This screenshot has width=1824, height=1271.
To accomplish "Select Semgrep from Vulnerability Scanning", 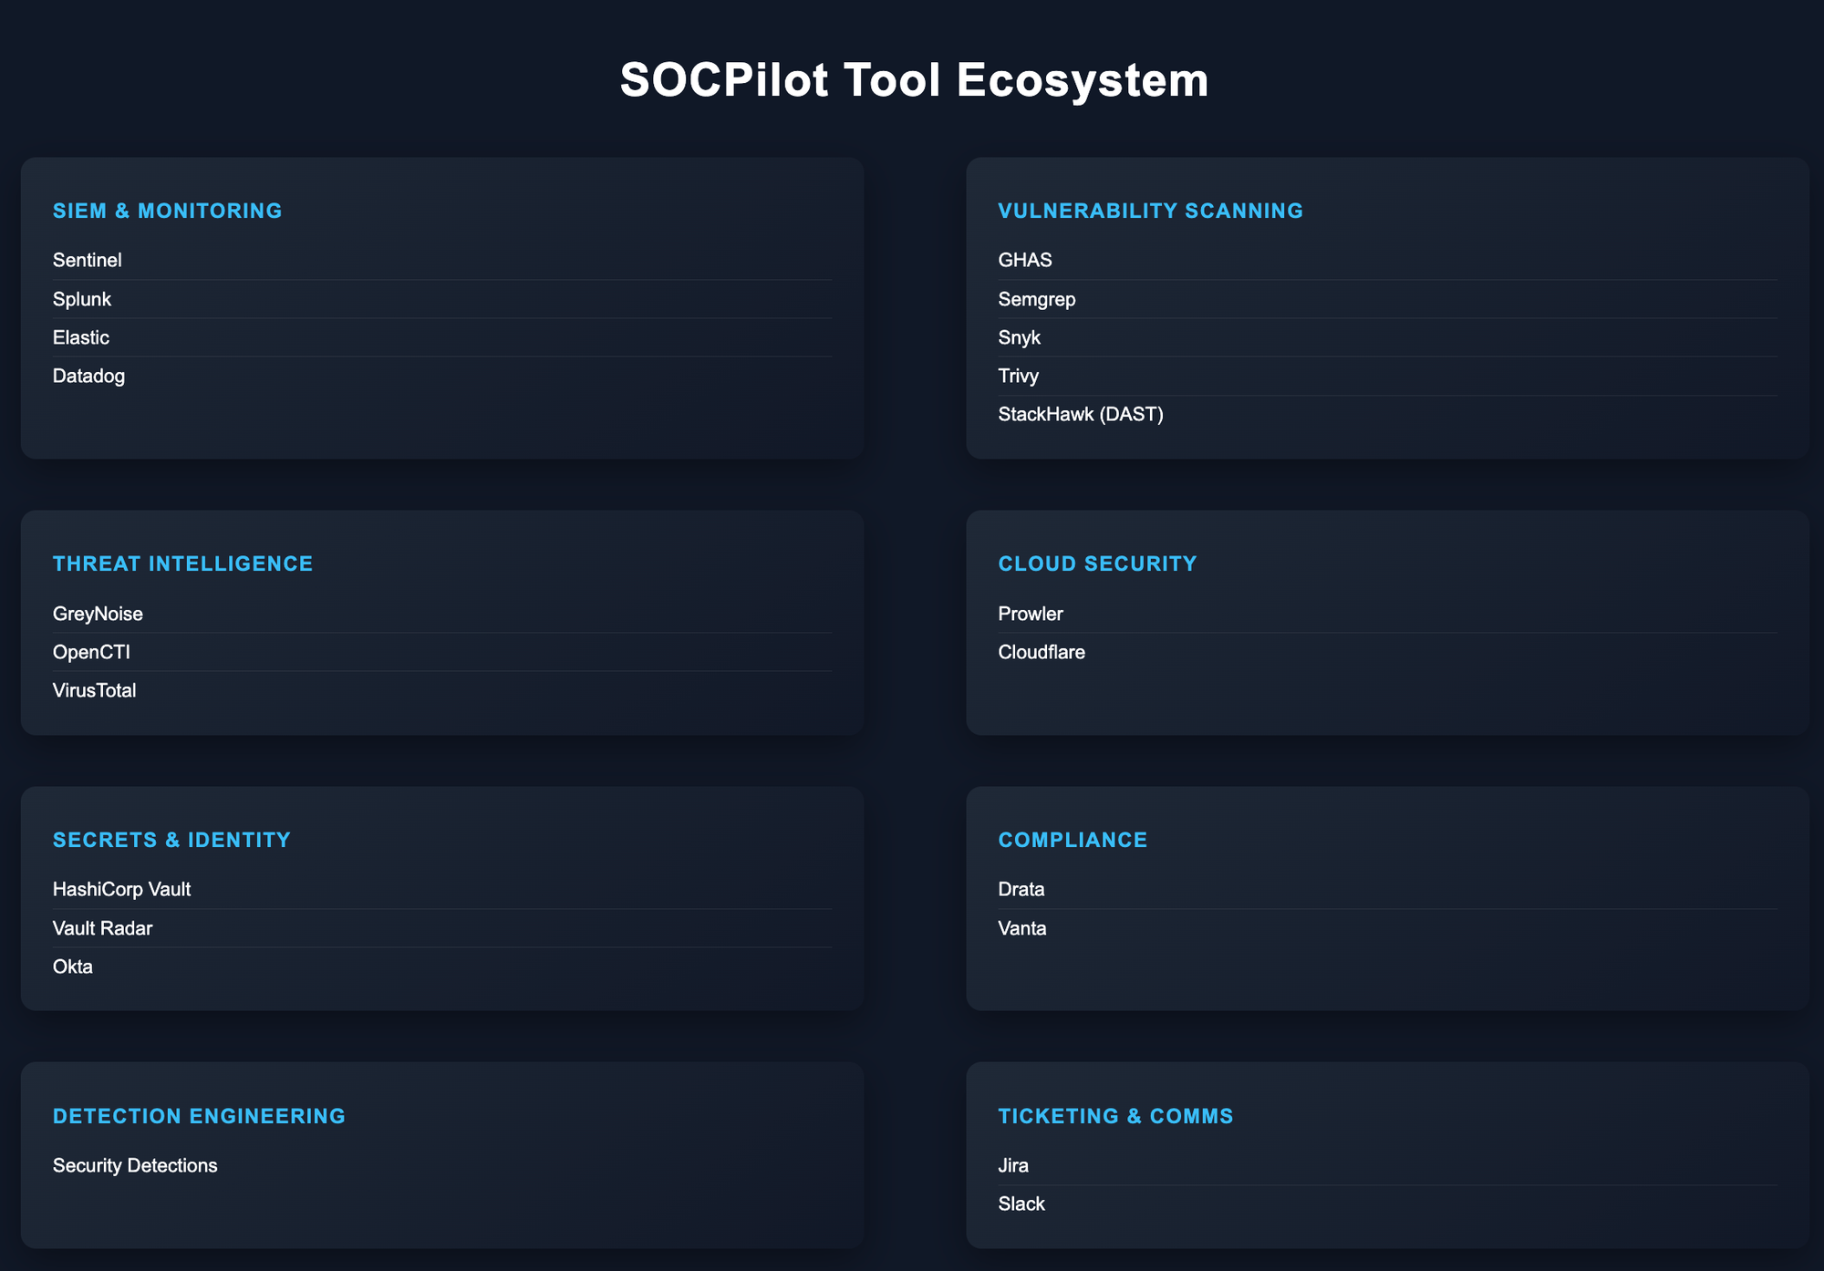I will coord(1037,299).
